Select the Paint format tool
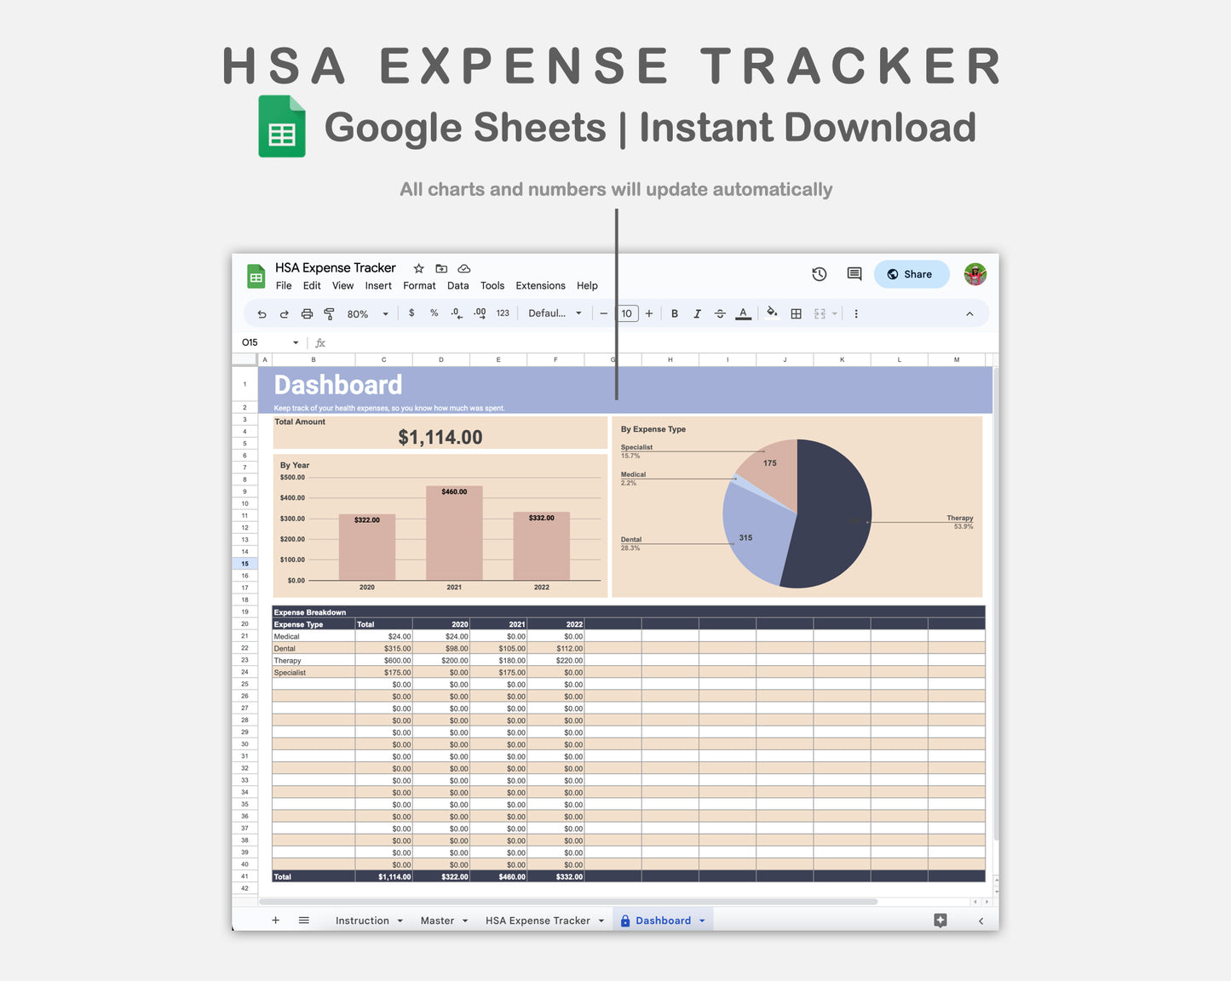 [x=329, y=313]
